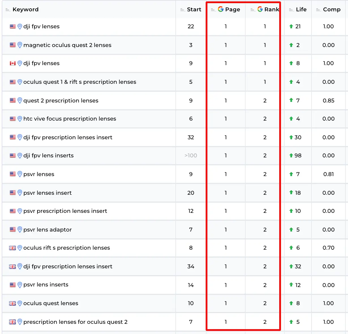Select keyword 'psvr lens adaptor'
This screenshot has height=334, width=348.
48,230
